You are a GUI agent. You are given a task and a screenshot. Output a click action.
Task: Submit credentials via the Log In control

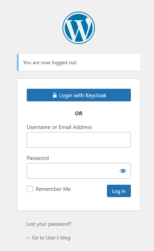[119, 191]
